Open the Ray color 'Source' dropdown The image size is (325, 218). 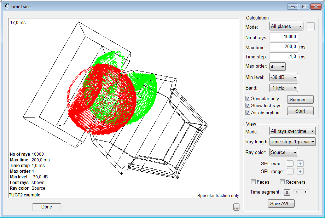coord(284,152)
